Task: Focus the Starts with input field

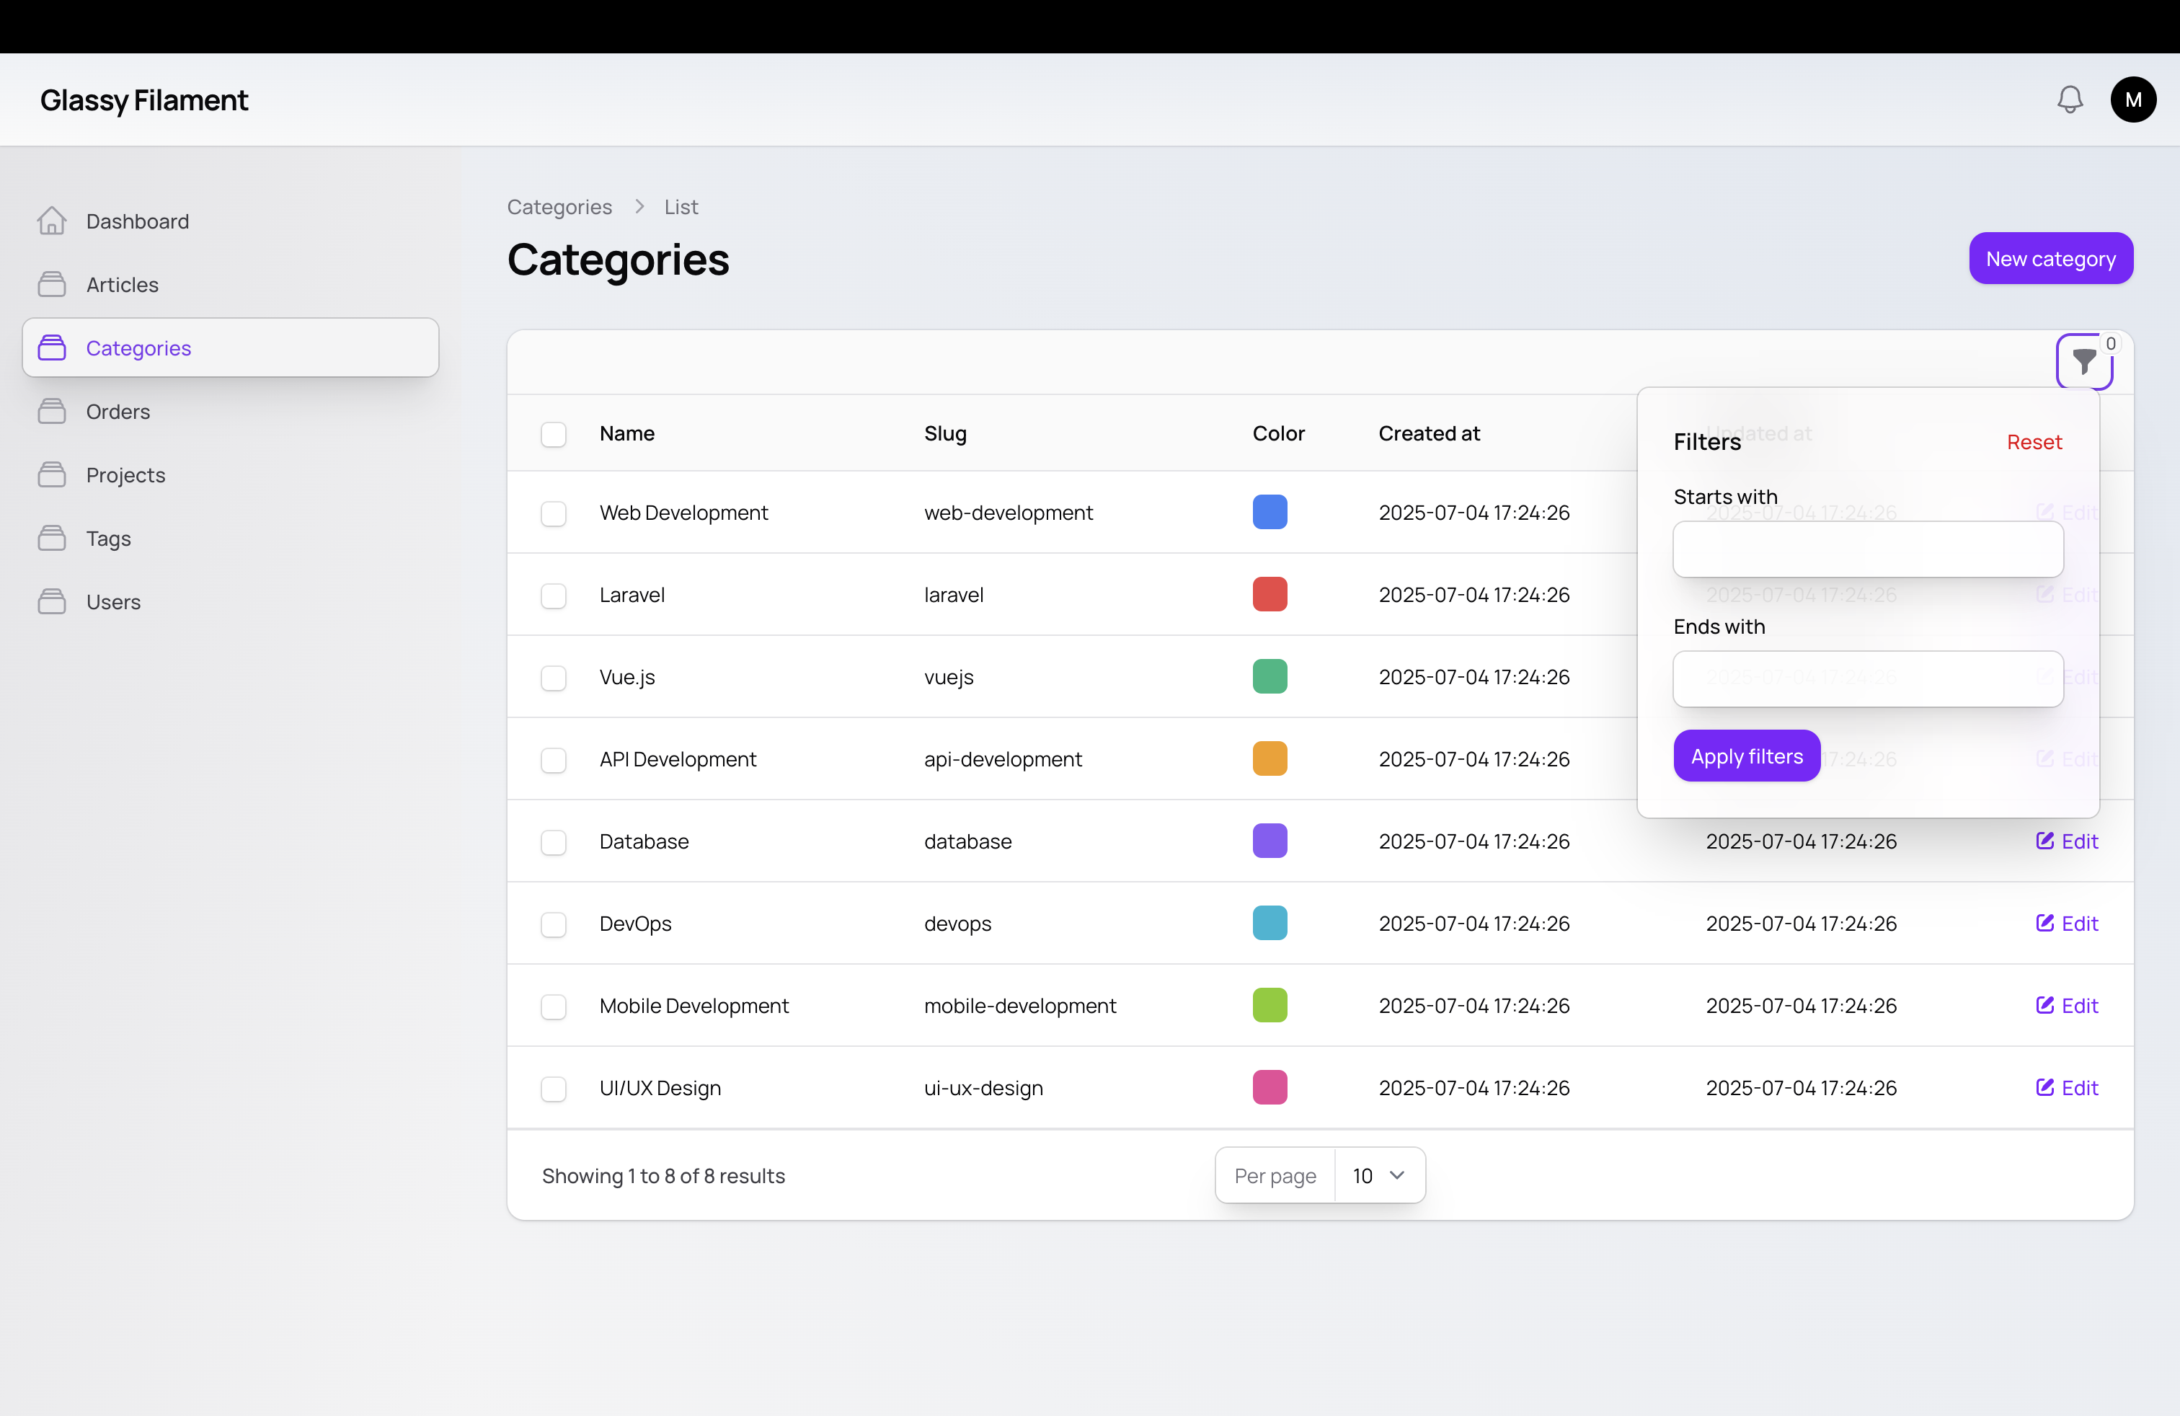Action: click(1868, 549)
